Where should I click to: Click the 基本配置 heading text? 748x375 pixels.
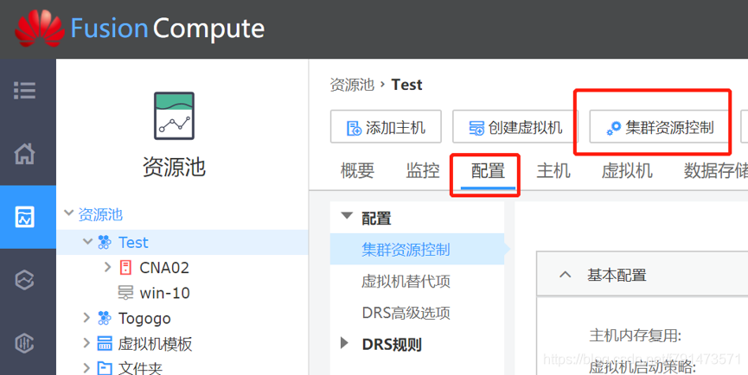point(617,275)
